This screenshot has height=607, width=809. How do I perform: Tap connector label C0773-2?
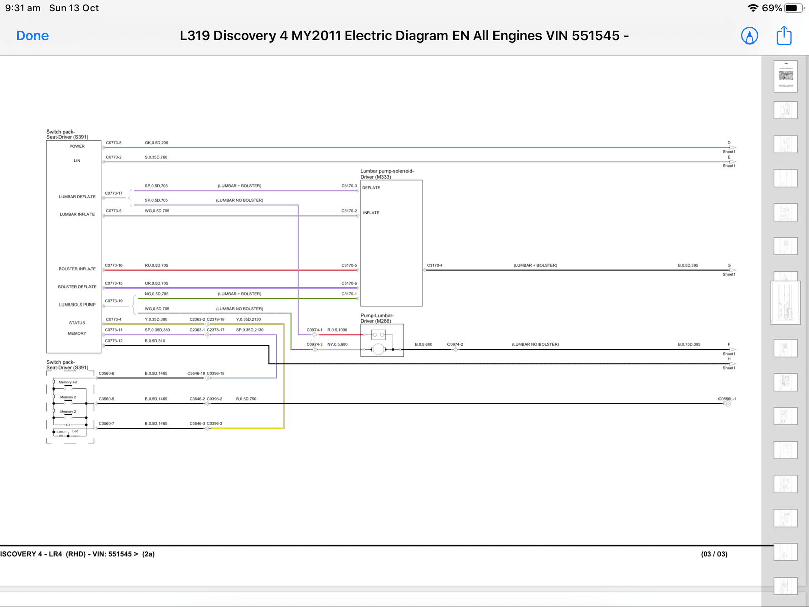pyautogui.click(x=114, y=157)
